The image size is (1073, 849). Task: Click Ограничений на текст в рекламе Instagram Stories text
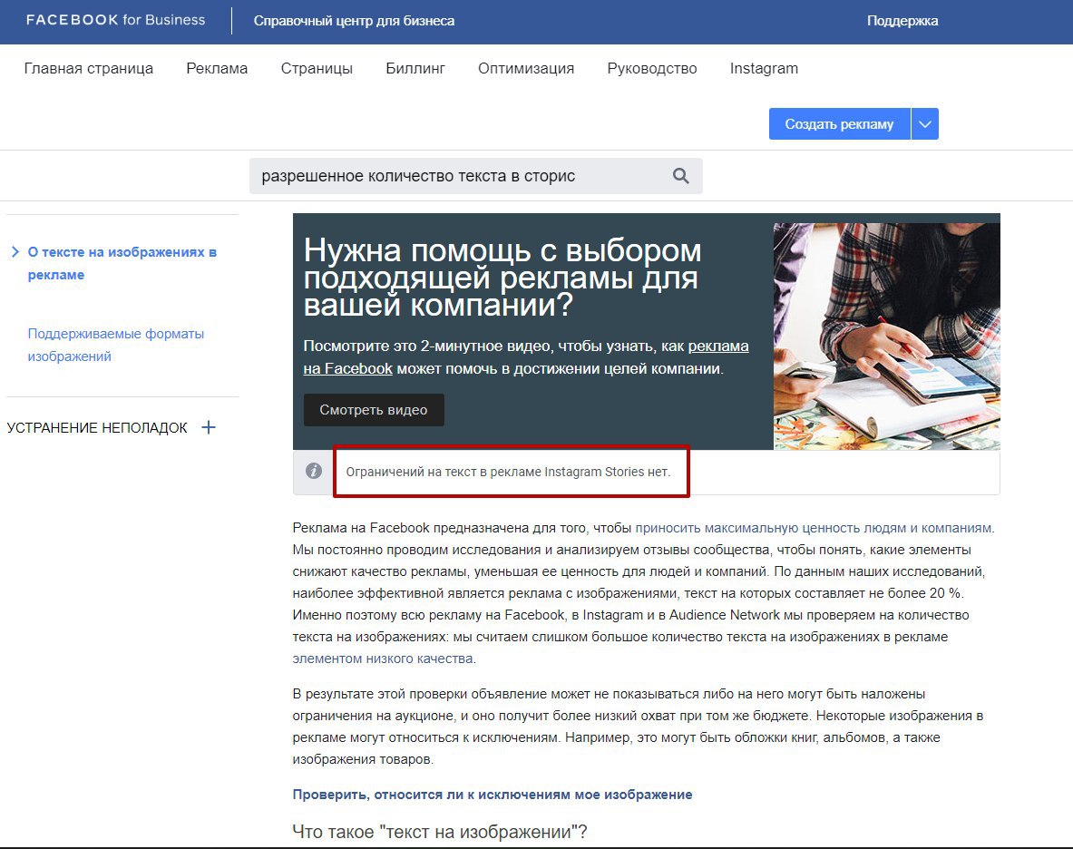pos(508,472)
